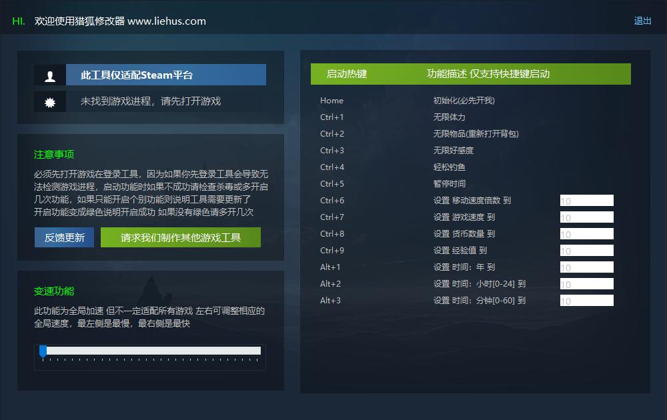667x420 pixels.
Task: Click the gear status icon
Action: (50, 101)
